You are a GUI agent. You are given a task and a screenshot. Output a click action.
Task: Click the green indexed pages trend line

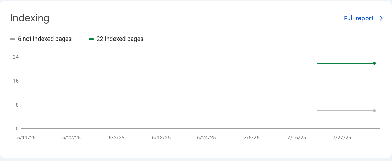[x=345, y=63]
